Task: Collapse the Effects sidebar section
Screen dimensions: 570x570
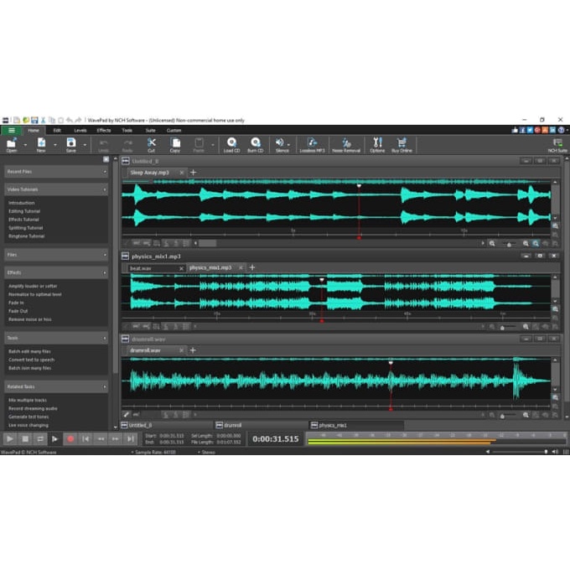Action: pos(105,272)
